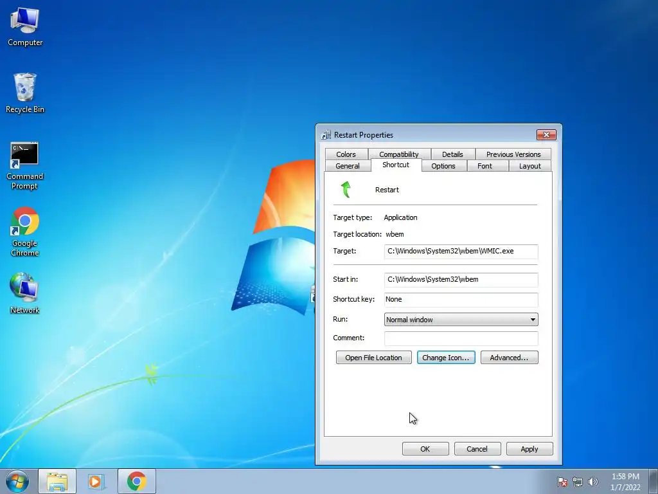Click the Open File Location button

(x=373, y=358)
